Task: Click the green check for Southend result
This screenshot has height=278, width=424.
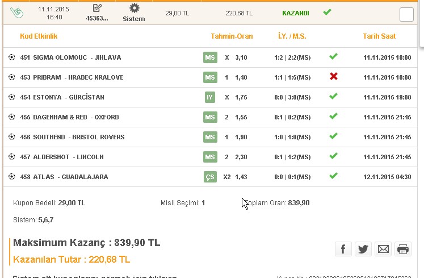Action: click(x=333, y=136)
